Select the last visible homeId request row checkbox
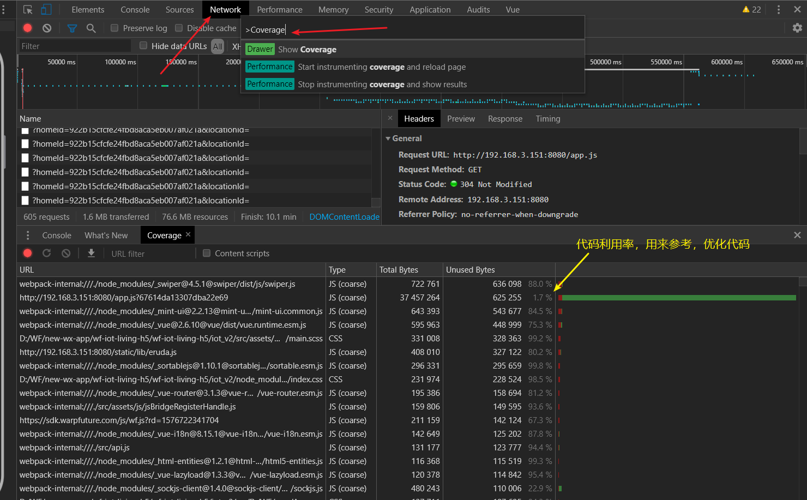Screen dimensions: 807x500 click(25, 201)
